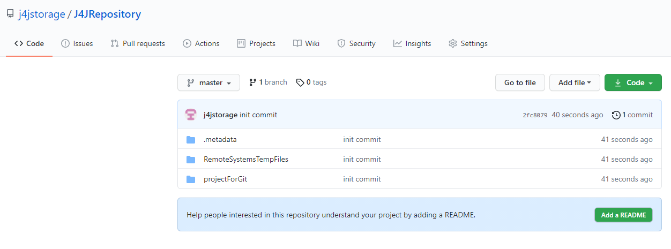Viewport: 671px width, 249px height.
Task: Click the README help message text
Action: point(331,215)
